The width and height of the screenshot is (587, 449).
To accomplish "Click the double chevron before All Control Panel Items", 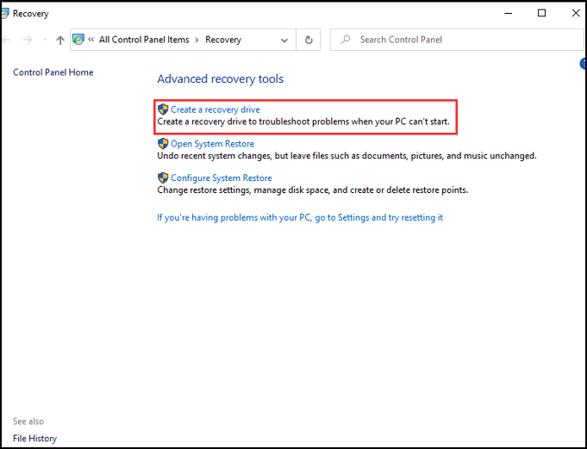I will pos(91,40).
